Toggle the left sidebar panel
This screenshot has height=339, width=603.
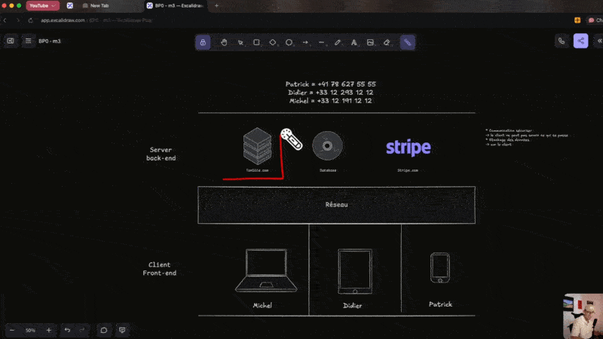[11, 41]
